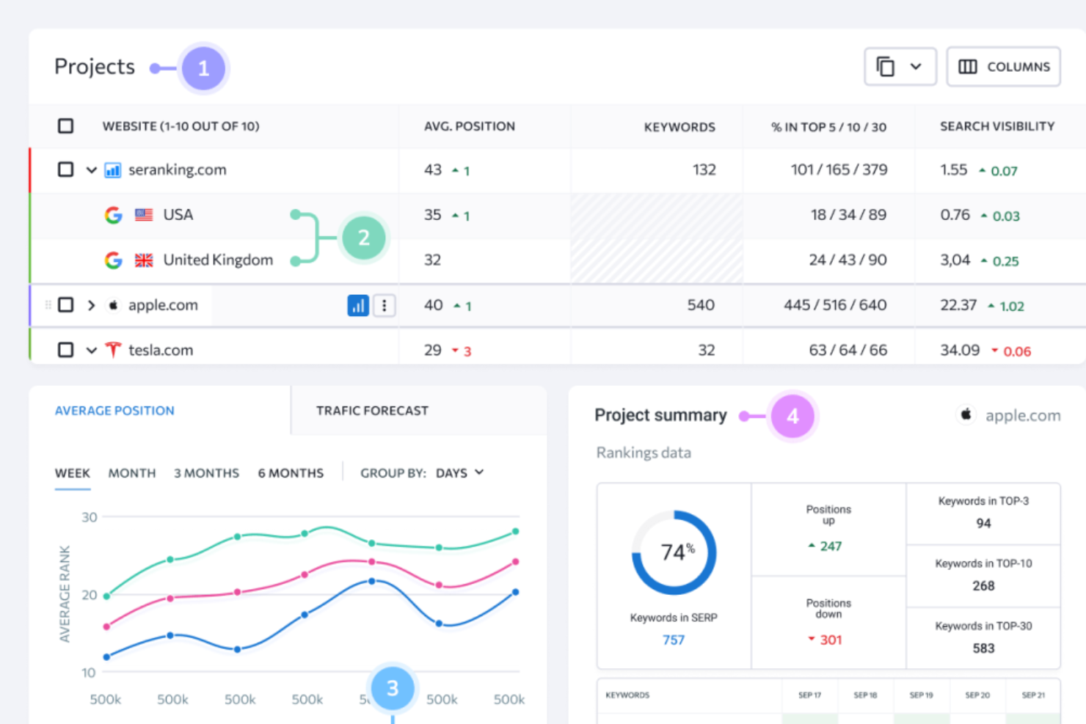Open the blue chart icon for apple.com

point(358,306)
